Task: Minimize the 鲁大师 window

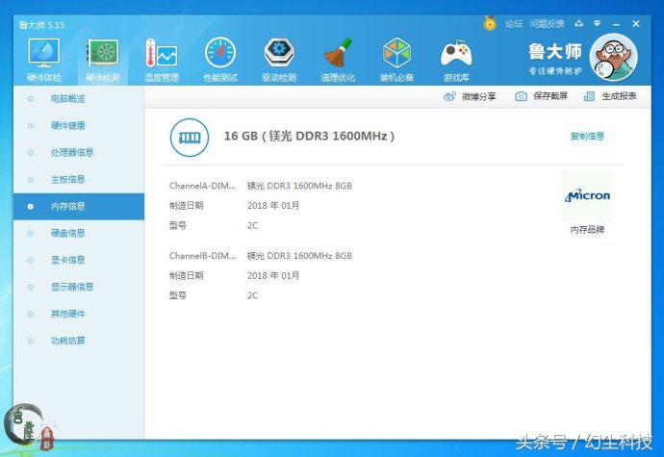Action: (616, 24)
